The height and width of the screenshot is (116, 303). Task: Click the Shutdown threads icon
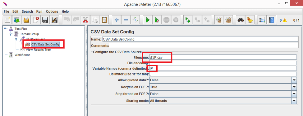176,19
